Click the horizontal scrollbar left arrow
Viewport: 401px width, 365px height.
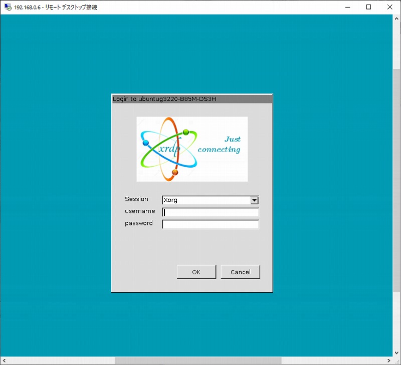pos(4,360)
